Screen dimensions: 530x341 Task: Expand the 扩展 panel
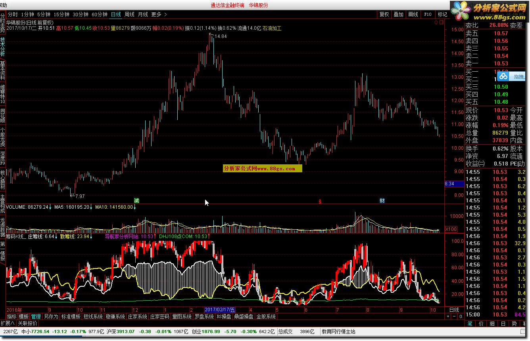8,323
